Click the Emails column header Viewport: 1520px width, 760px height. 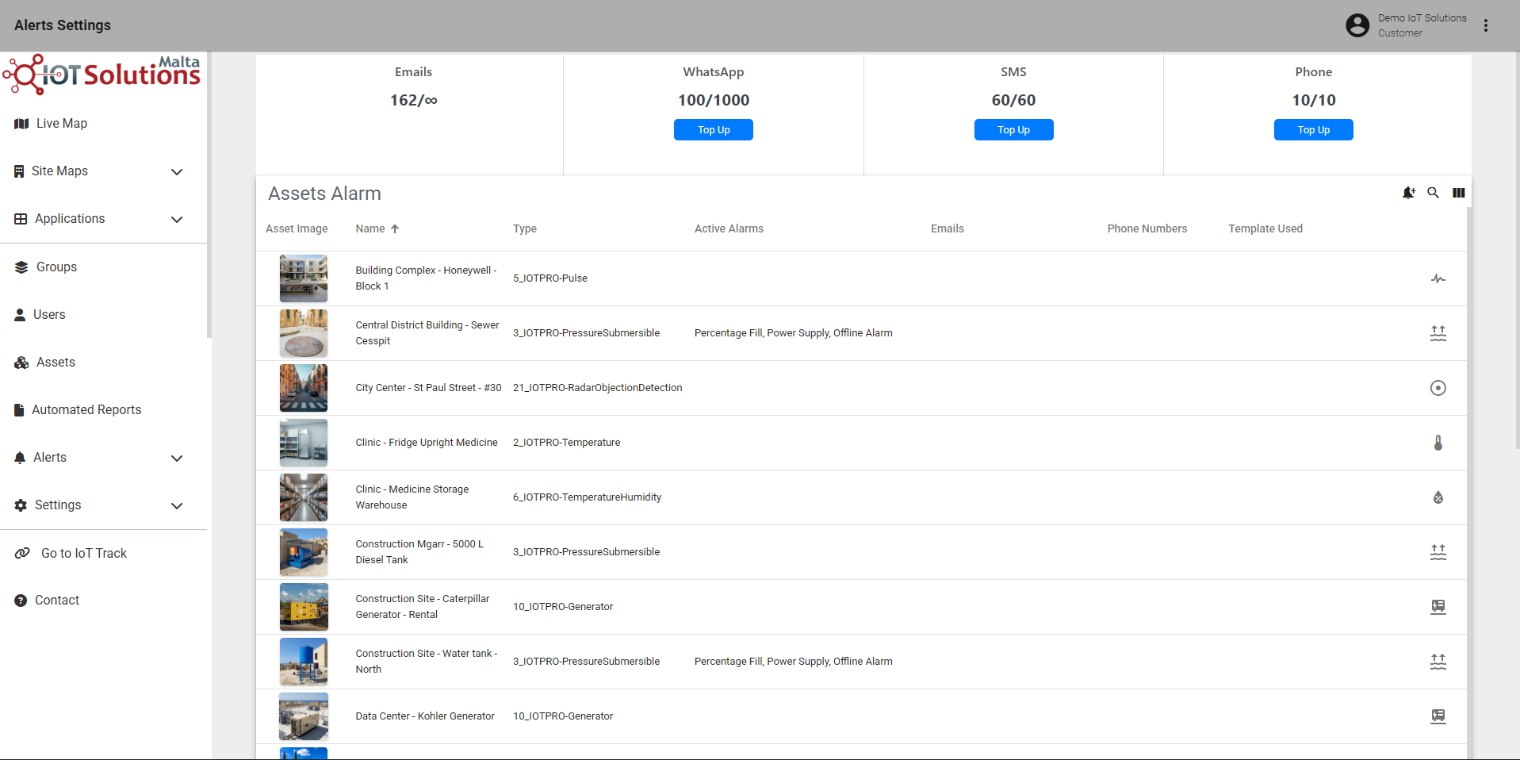tap(947, 228)
